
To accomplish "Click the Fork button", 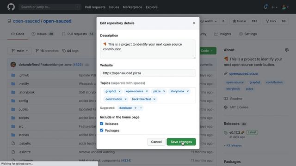I will pos(271,21).
